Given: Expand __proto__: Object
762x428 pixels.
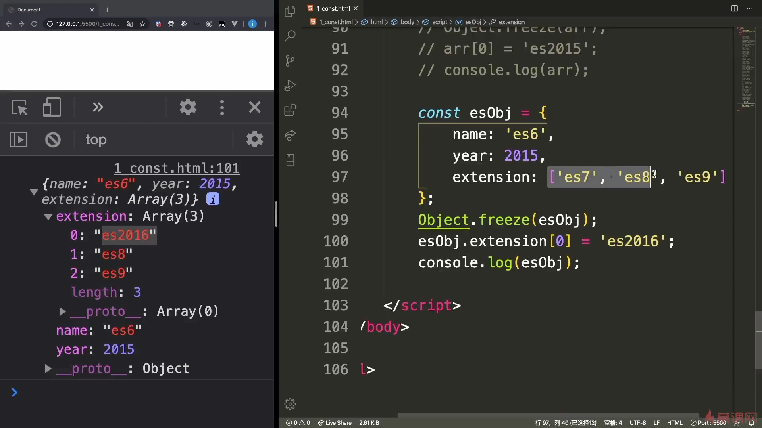Looking at the screenshot, I should [x=48, y=369].
